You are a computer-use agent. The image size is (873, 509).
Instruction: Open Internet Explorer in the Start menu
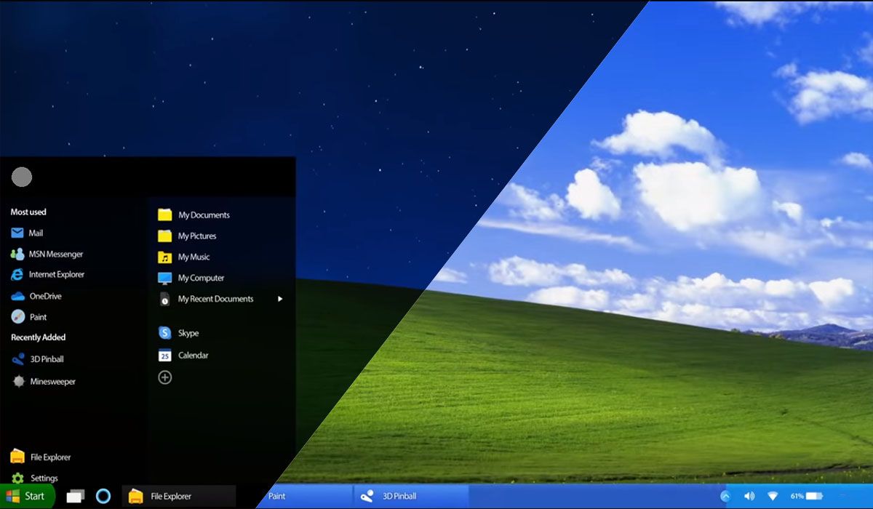pyautogui.click(x=47, y=275)
